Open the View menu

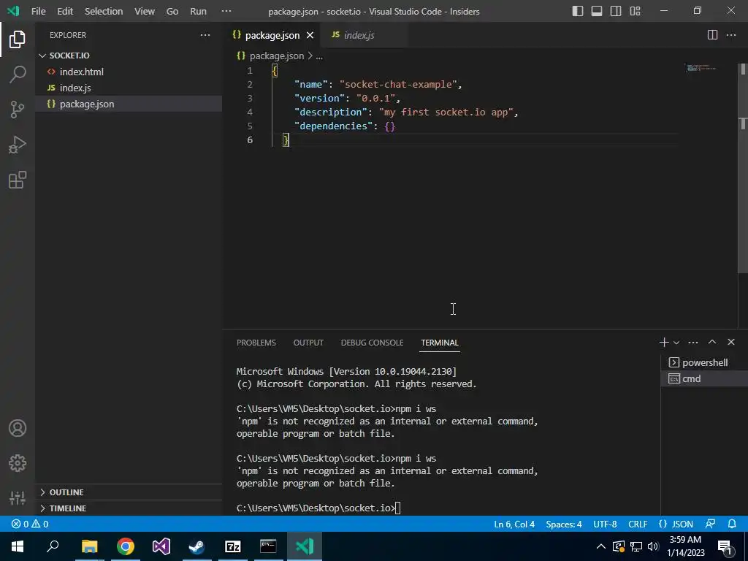point(145,11)
